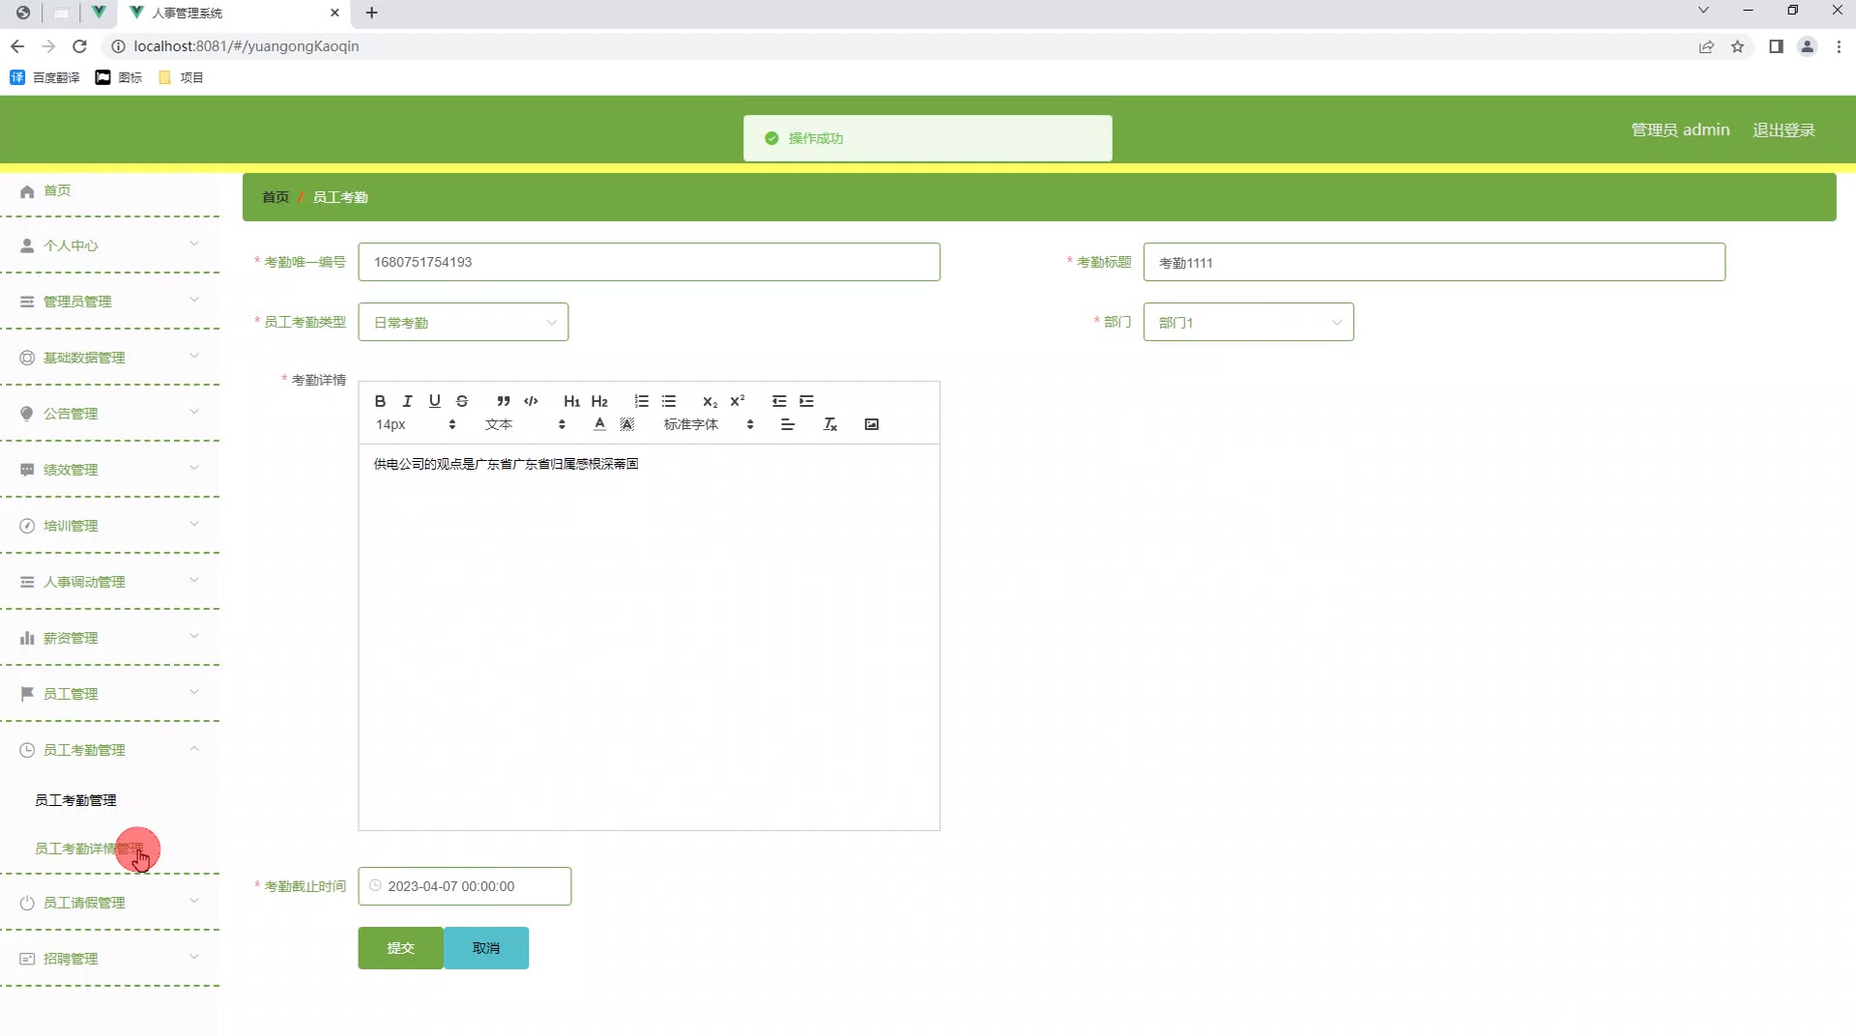Insert a blockquote in the editor
Image resolution: width=1856 pixels, height=1036 pixels.
coord(504,401)
